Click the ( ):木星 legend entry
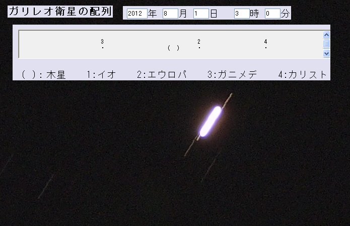Screen dimensions: 350x226 [44, 75]
